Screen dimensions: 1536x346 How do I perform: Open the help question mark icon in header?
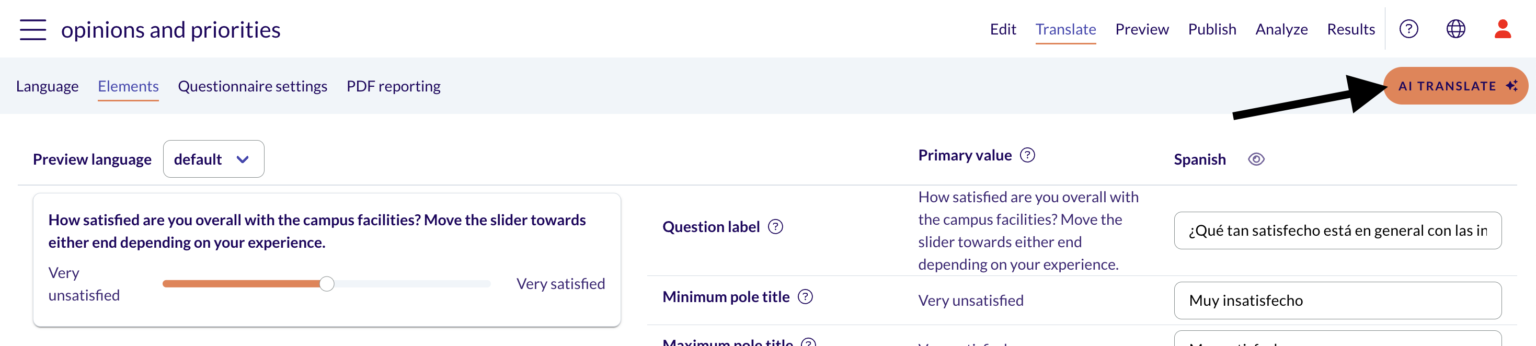pos(1408,29)
